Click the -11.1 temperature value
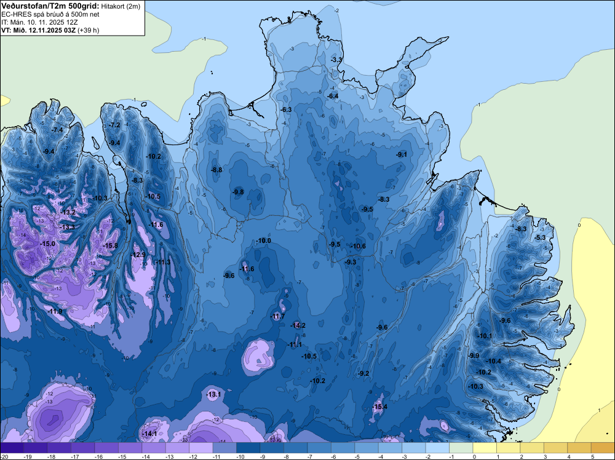Screen dimensions: 615x460 point(295,345)
